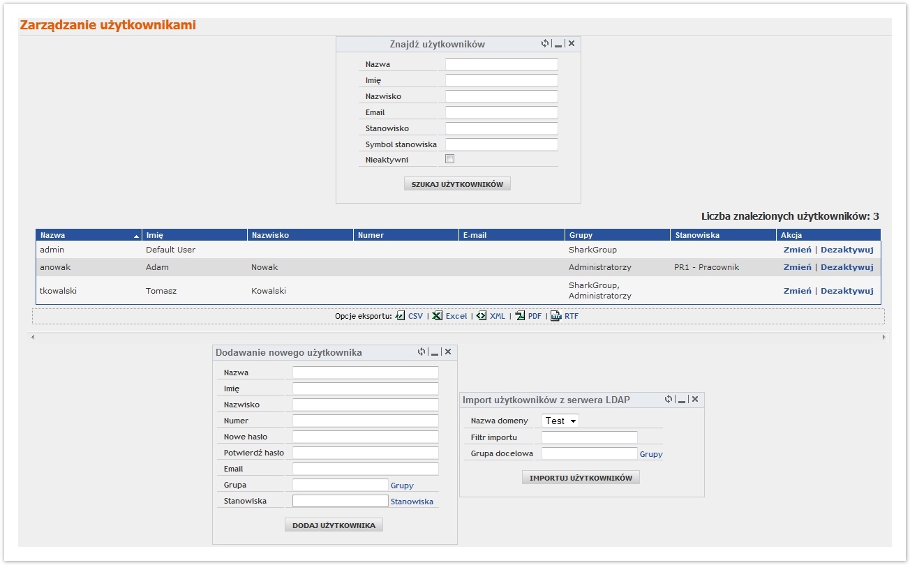The image size is (910, 565).
Task: Click the RTF export icon
Action: pos(556,316)
